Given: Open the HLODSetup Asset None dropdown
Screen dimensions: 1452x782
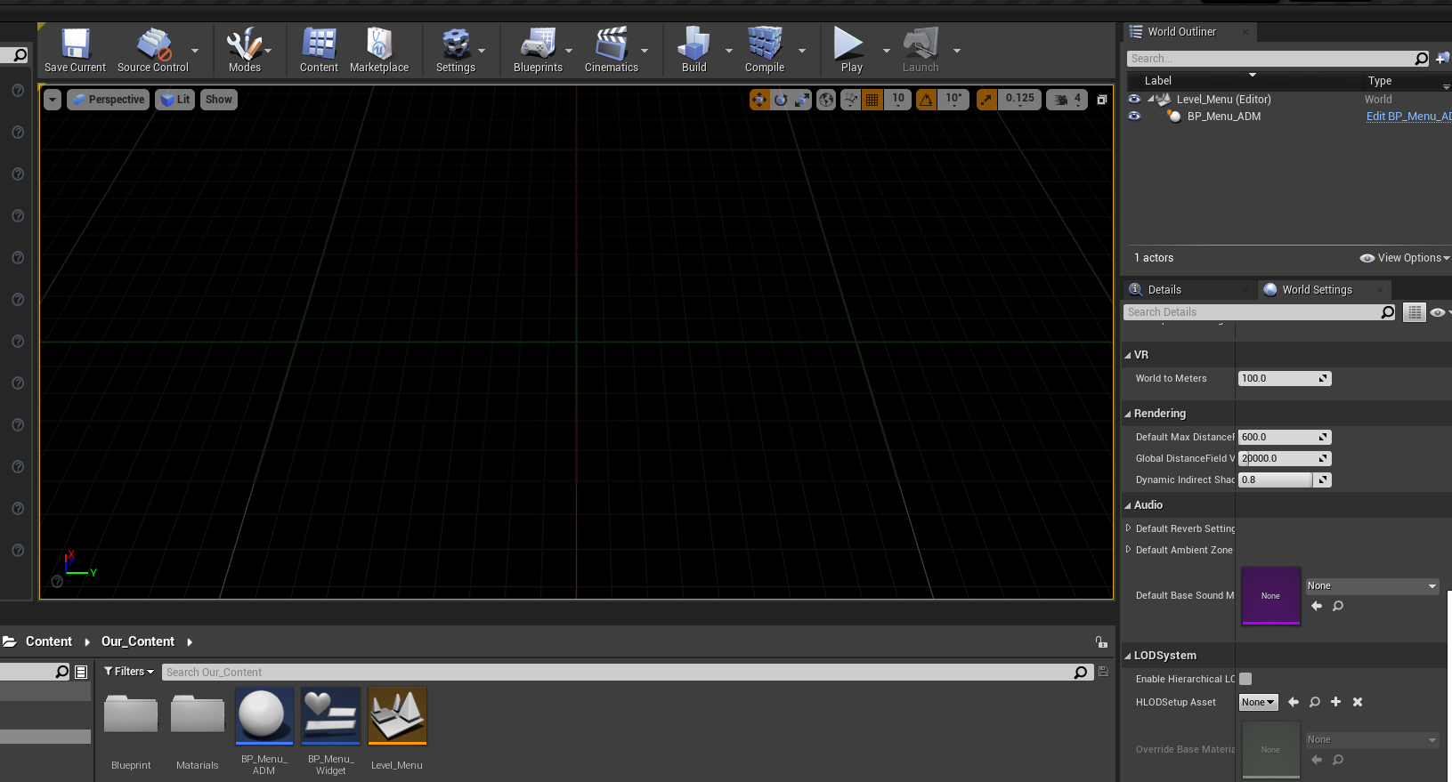Looking at the screenshot, I should [1258, 702].
